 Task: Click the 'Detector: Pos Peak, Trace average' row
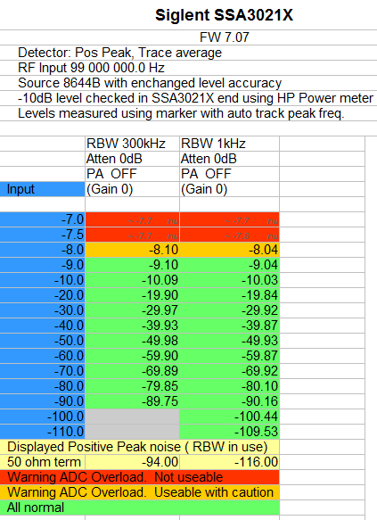tap(189, 53)
